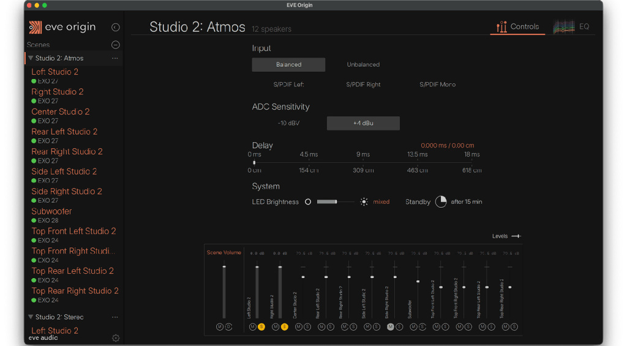Select Center Studio 2 speaker in sidebar

click(x=61, y=111)
